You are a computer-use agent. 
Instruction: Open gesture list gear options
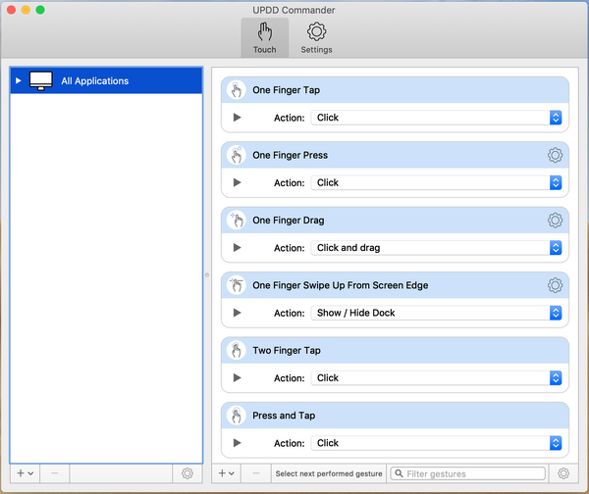click(x=563, y=473)
